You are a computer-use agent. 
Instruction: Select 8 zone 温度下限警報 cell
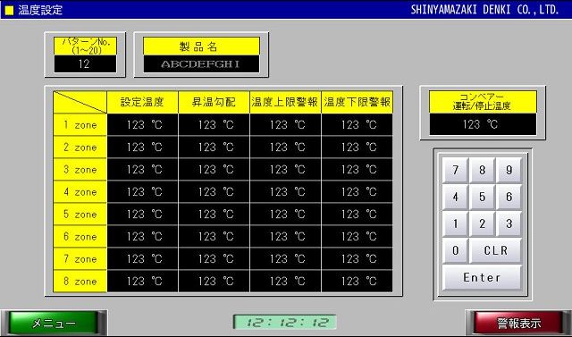pyautogui.click(x=357, y=282)
